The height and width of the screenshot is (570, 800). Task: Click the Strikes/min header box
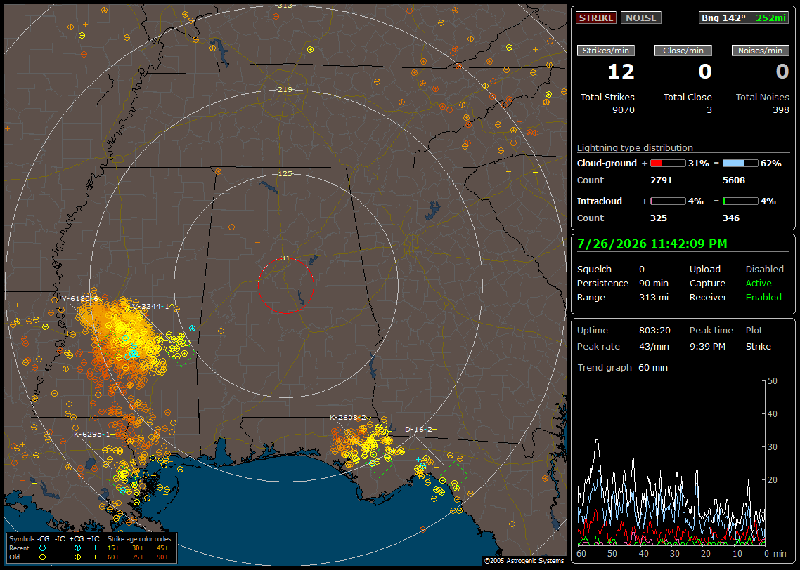(x=605, y=51)
